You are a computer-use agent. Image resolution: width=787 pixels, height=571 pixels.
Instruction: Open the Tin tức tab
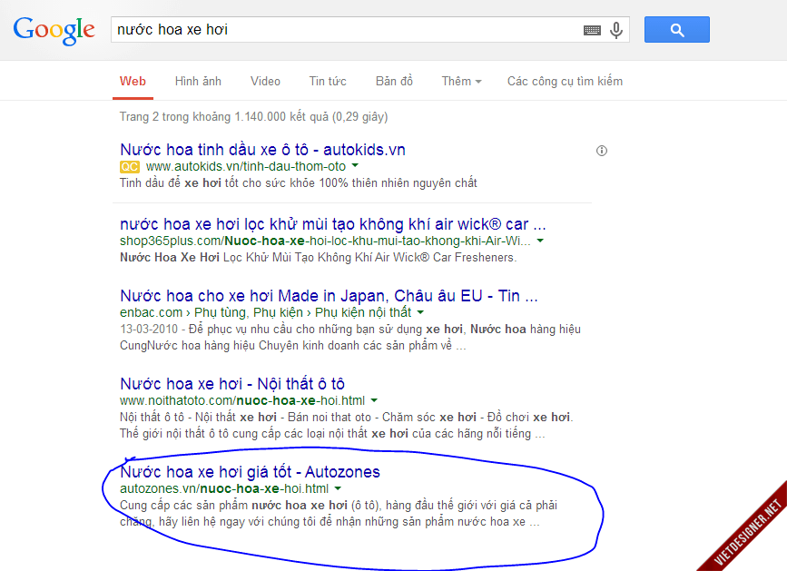point(328,82)
